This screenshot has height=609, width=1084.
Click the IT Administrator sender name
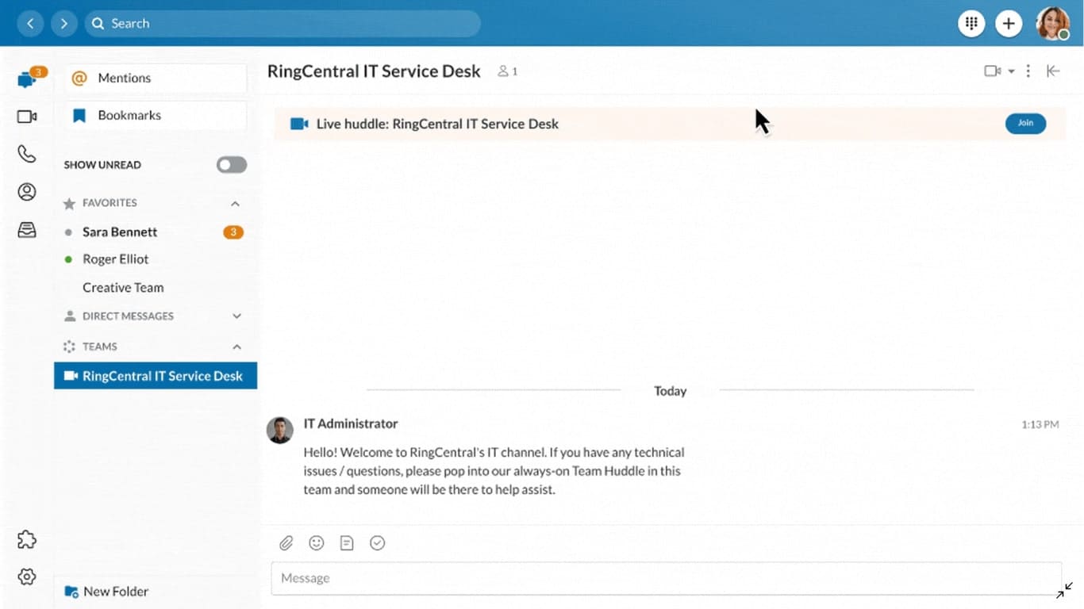pyautogui.click(x=351, y=423)
